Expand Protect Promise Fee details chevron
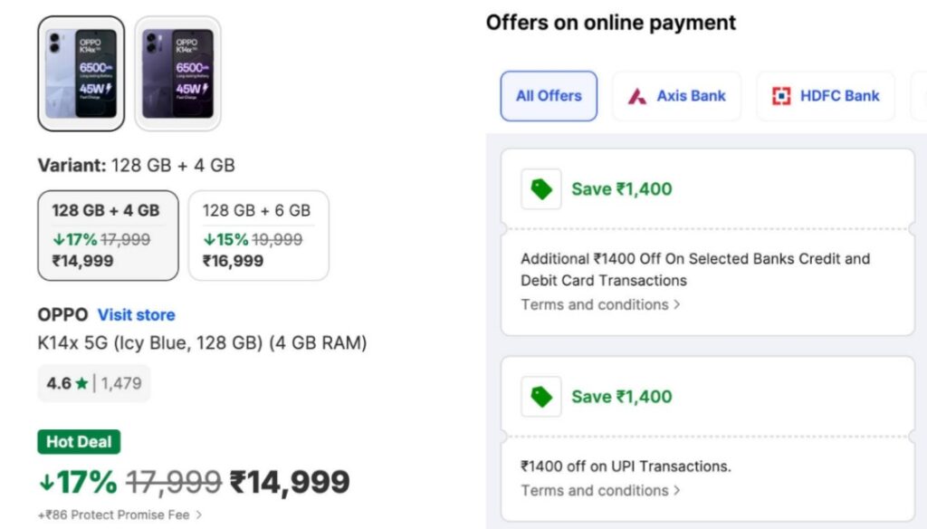 (x=199, y=515)
